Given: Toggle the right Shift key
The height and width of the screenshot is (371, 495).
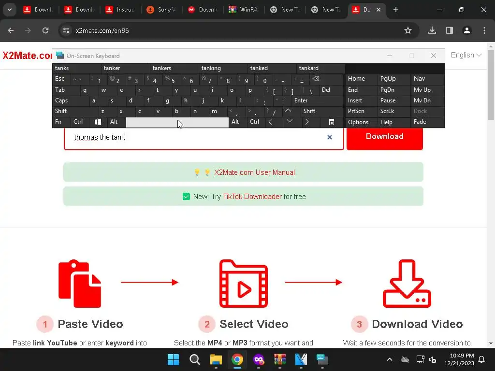Looking at the screenshot, I should coord(321,111).
